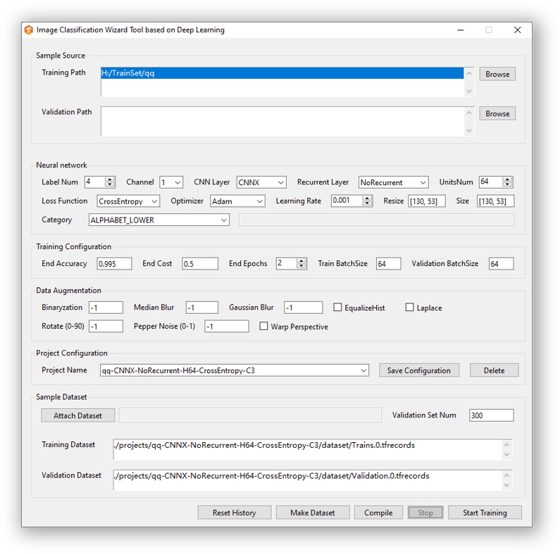Click the Gaussian Blur input field
This screenshot has height=554, width=560.
(x=304, y=308)
